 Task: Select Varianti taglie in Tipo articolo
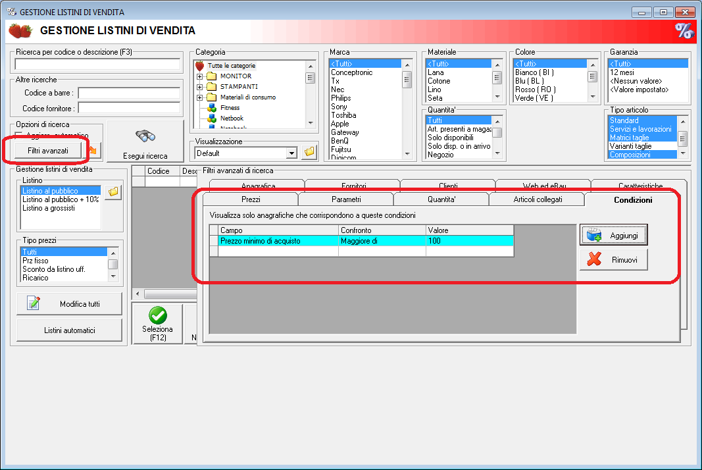630,145
